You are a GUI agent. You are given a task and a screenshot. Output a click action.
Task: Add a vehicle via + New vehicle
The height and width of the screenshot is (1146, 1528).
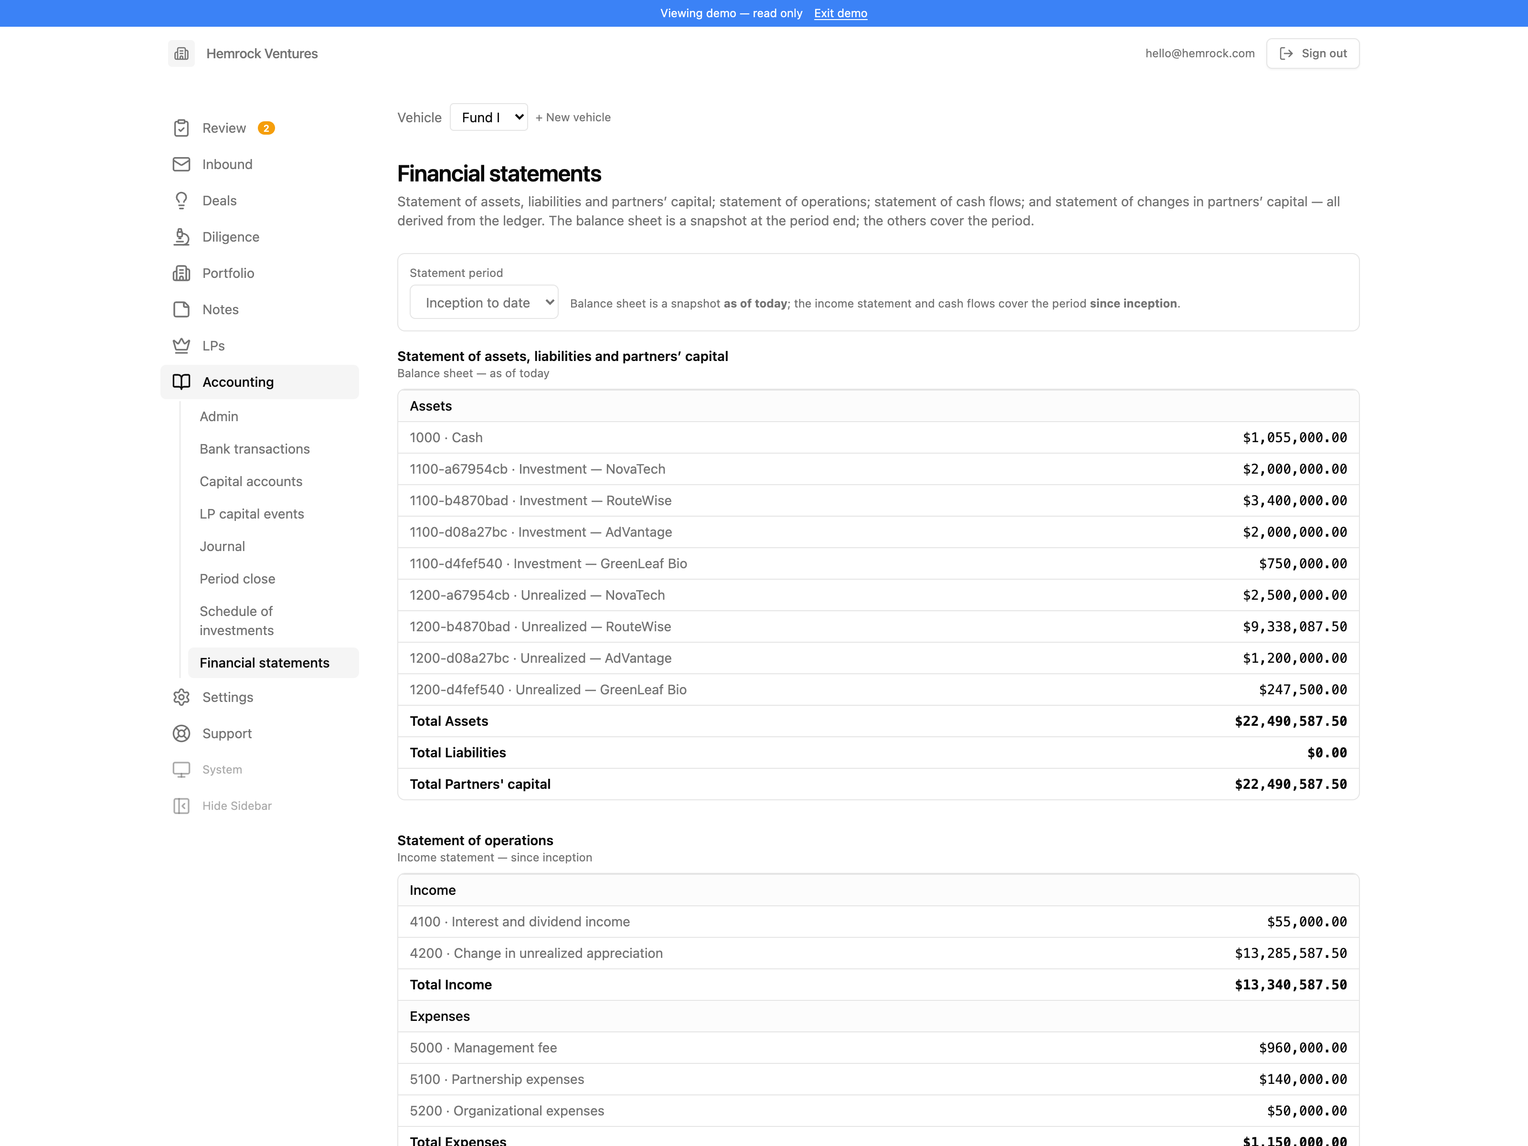(573, 117)
